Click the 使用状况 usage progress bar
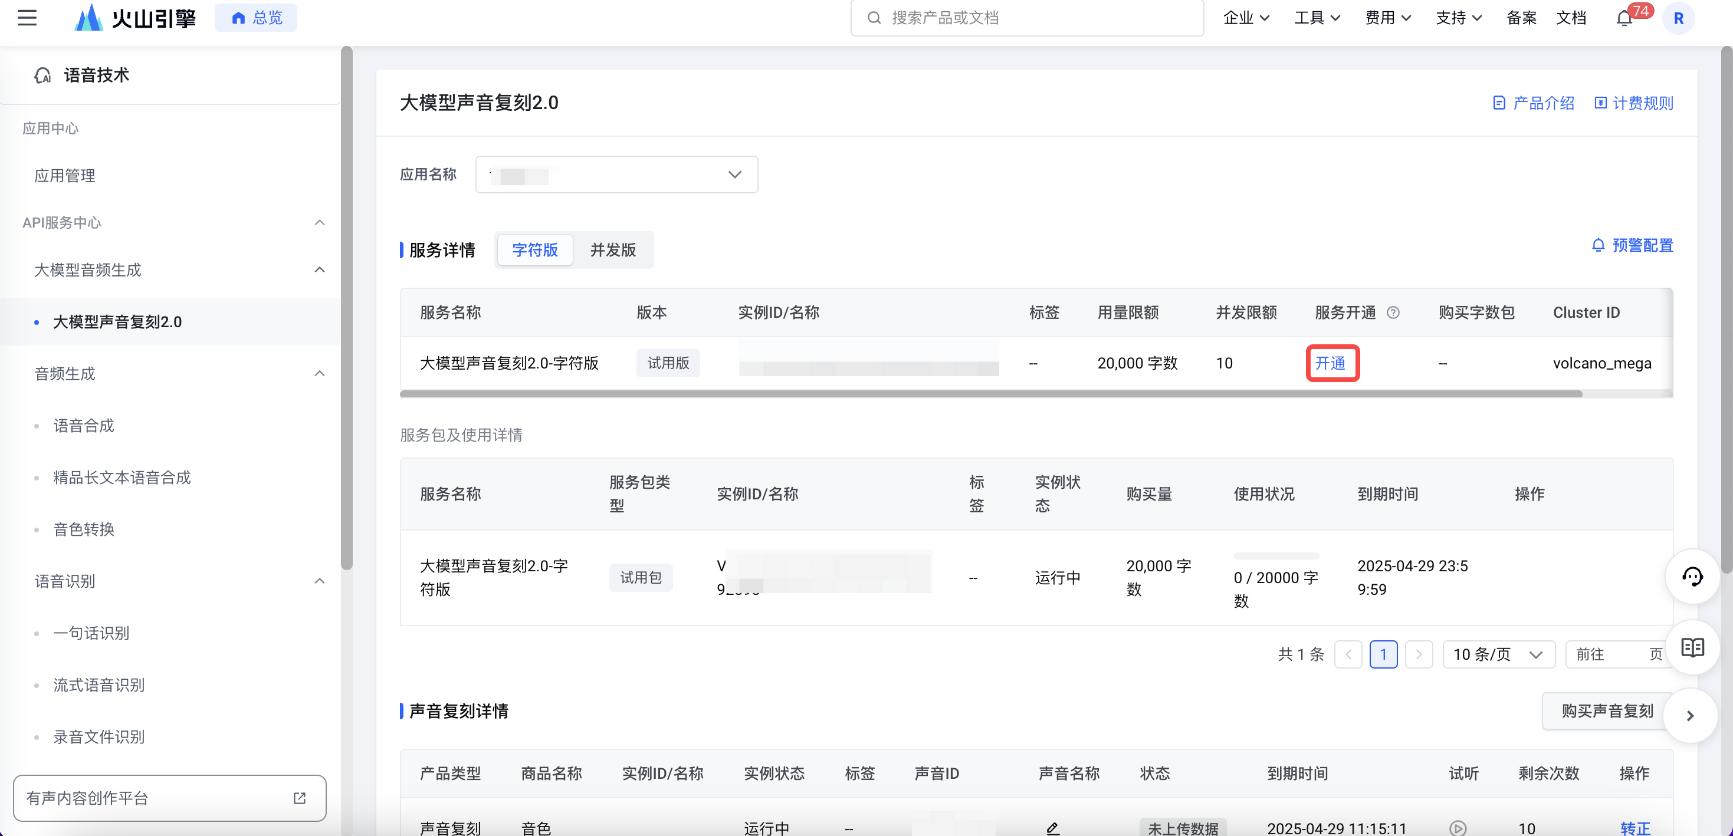The height and width of the screenshot is (836, 1733). pos(1276,555)
